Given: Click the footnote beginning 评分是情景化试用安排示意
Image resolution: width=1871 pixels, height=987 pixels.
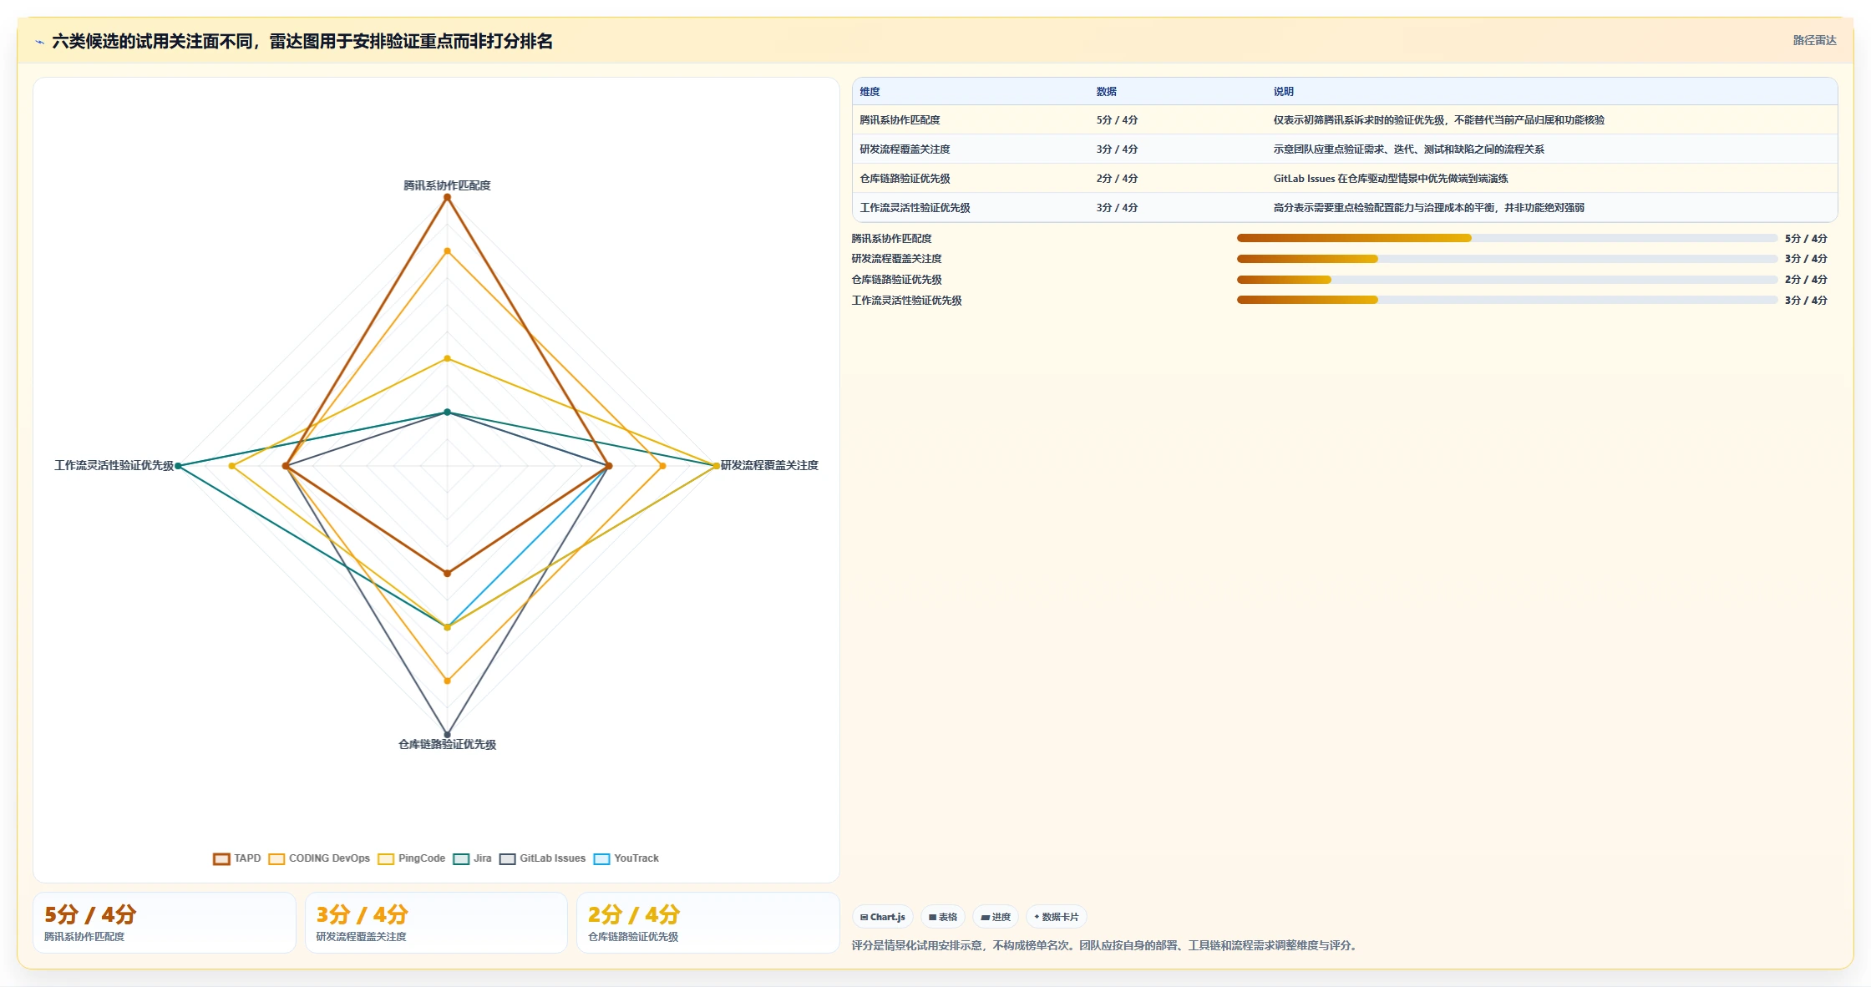Looking at the screenshot, I should tap(1106, 945).
